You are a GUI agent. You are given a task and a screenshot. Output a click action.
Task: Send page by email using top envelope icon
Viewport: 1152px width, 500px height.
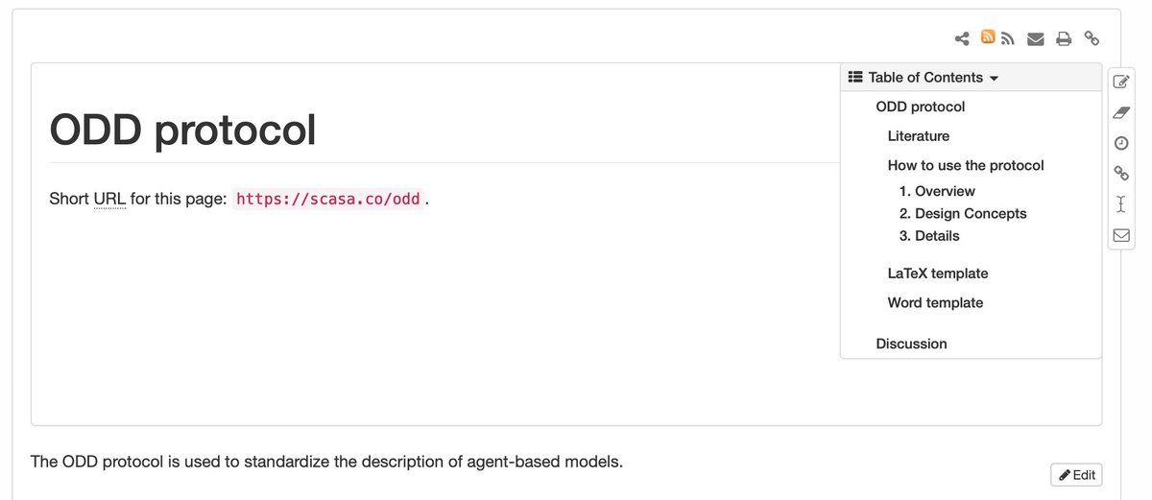[x=1036, y=39]
